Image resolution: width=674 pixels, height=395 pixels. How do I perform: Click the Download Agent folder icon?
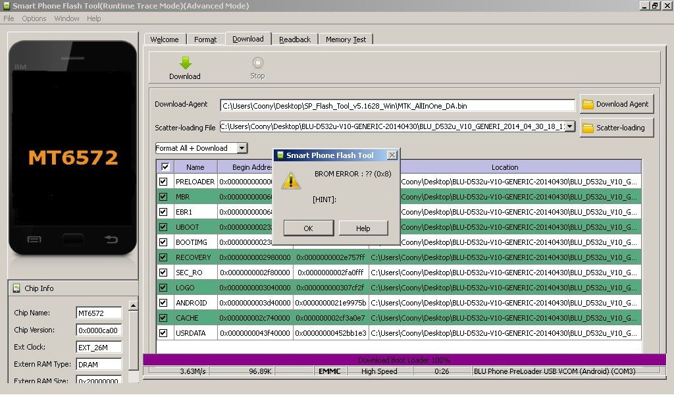tap(588, 104)
